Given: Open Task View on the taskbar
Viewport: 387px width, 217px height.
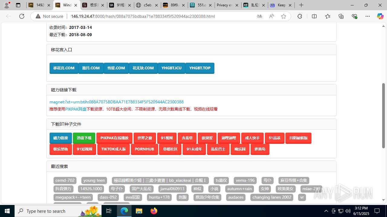Looking at the screenshot, I should [x=109, y=211].
